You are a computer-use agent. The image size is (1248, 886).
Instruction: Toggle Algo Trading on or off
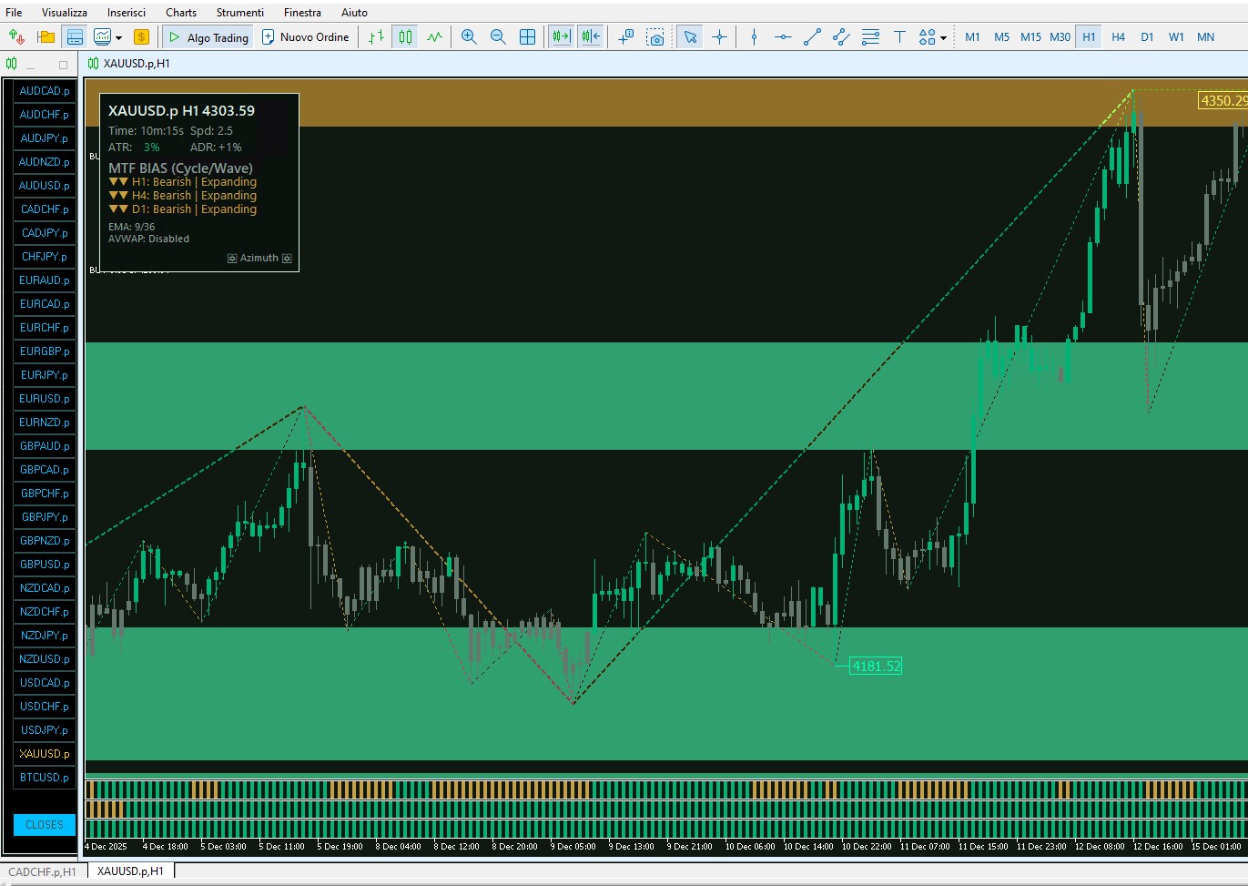208,37
